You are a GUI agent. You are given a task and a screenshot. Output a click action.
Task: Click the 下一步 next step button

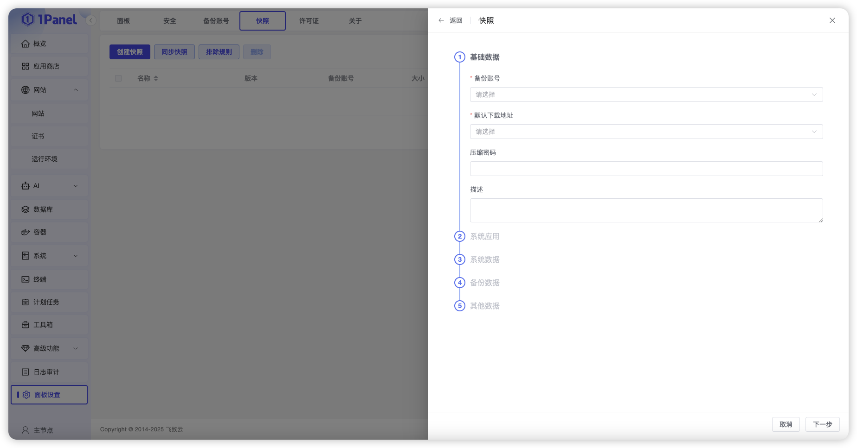[822, 424]
